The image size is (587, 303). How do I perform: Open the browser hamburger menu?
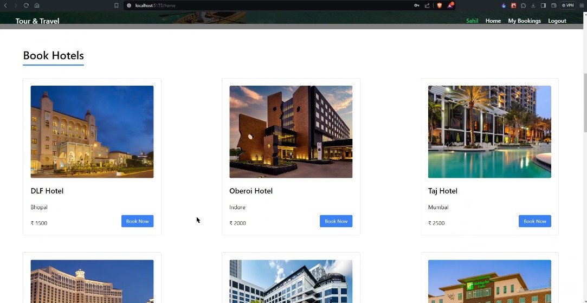point(581,5)
